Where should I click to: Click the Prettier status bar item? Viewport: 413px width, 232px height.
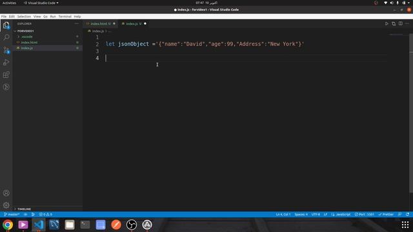386,215
